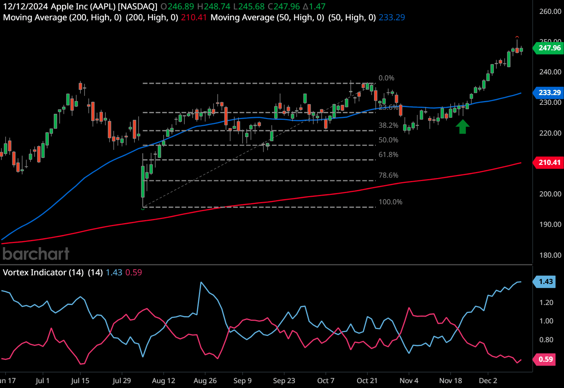
Task: Click the 1.00 Vortex axis label
Action: (x=546, y=321)
